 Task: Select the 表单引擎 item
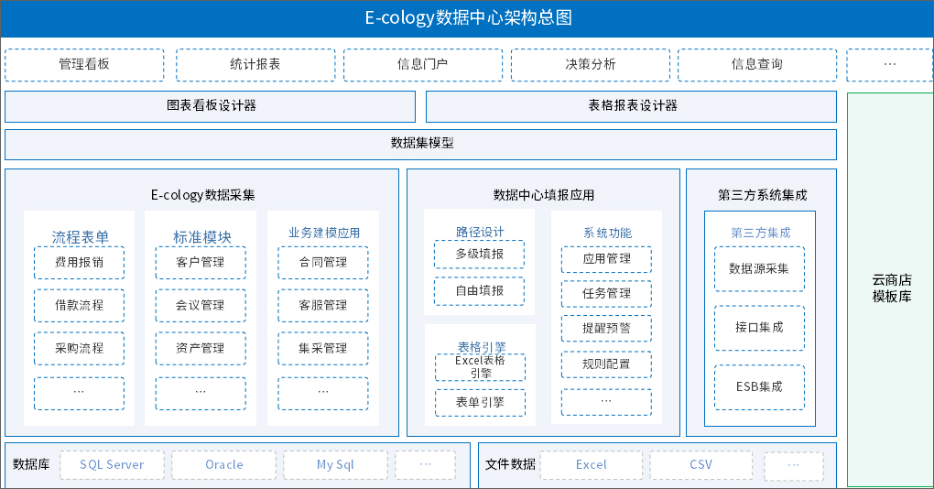[x=481, y=403]
